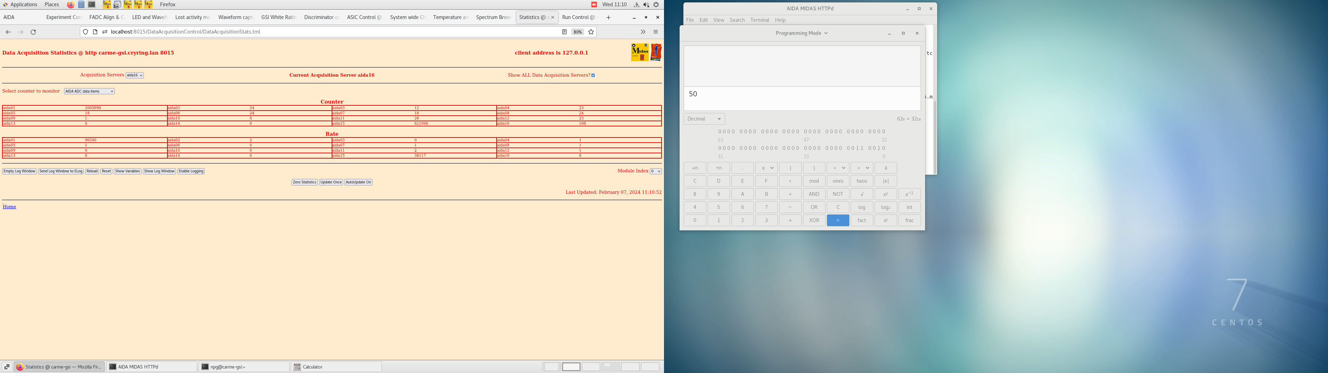
Task: Toggle Show ALL Data Acquisition Servers checkbox
Action: pos(593,75)
